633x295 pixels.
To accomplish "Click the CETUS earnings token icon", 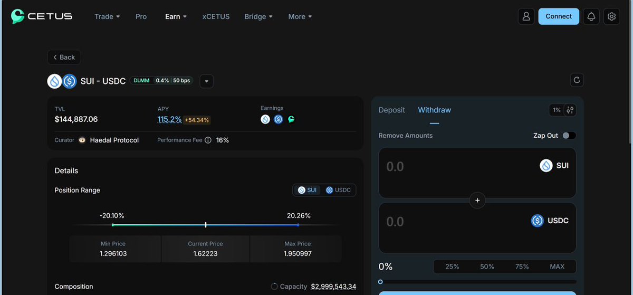I will (291, 119).
